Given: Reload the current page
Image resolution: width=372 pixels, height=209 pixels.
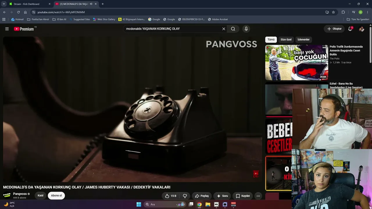Looking at the screenshot, I should 18,12.
